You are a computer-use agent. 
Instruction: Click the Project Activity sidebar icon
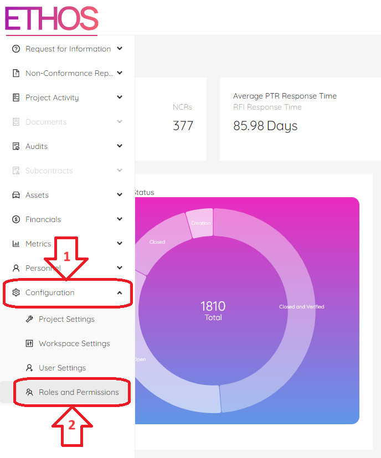click(x=16, y=97)
